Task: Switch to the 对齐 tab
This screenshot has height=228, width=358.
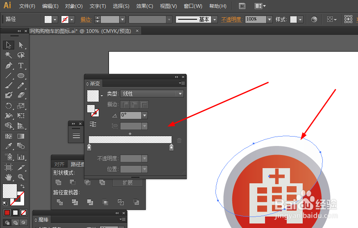Action: tap(59, 164)
